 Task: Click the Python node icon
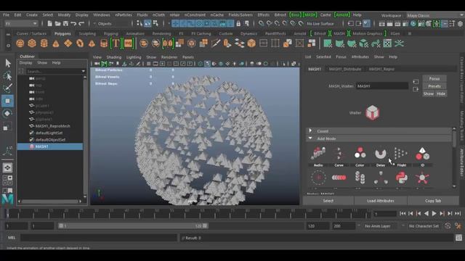[401, 178]
